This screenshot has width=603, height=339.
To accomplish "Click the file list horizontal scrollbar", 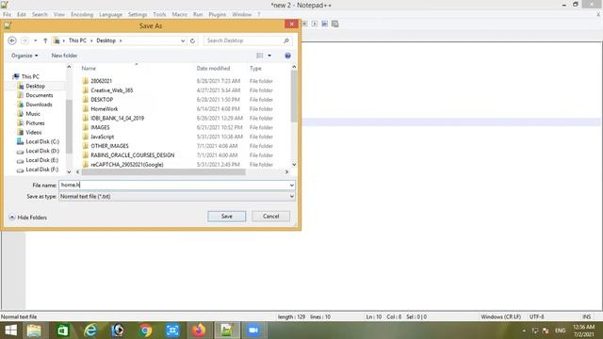I will pos(164,172).
